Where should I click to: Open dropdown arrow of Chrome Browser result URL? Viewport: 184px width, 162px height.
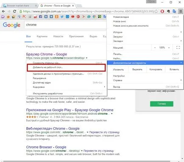82,151
